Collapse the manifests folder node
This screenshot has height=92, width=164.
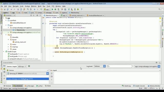(x=6, y=20)
